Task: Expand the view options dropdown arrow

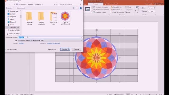Action: 76,8
